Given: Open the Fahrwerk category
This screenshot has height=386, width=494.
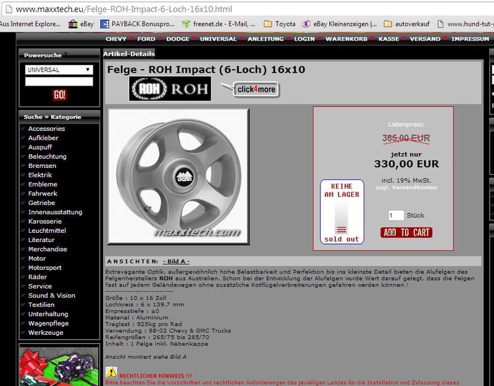Looking at the screenshot, I should tap(43, 193).
